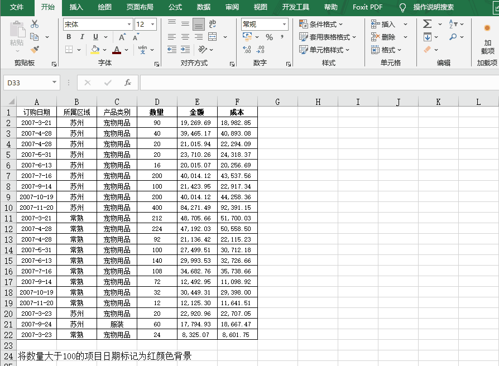Image resolution: width=499 pixels, height=366 pixels.
Task: Toggle italic formatting
Action: pyautogui.click(x=82, y=37)
